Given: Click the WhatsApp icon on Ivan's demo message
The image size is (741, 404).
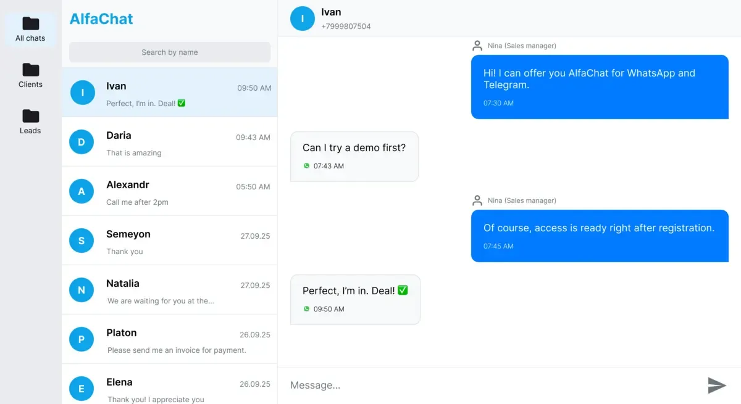Looking at the screenshot, I should [x=307, y=166].
